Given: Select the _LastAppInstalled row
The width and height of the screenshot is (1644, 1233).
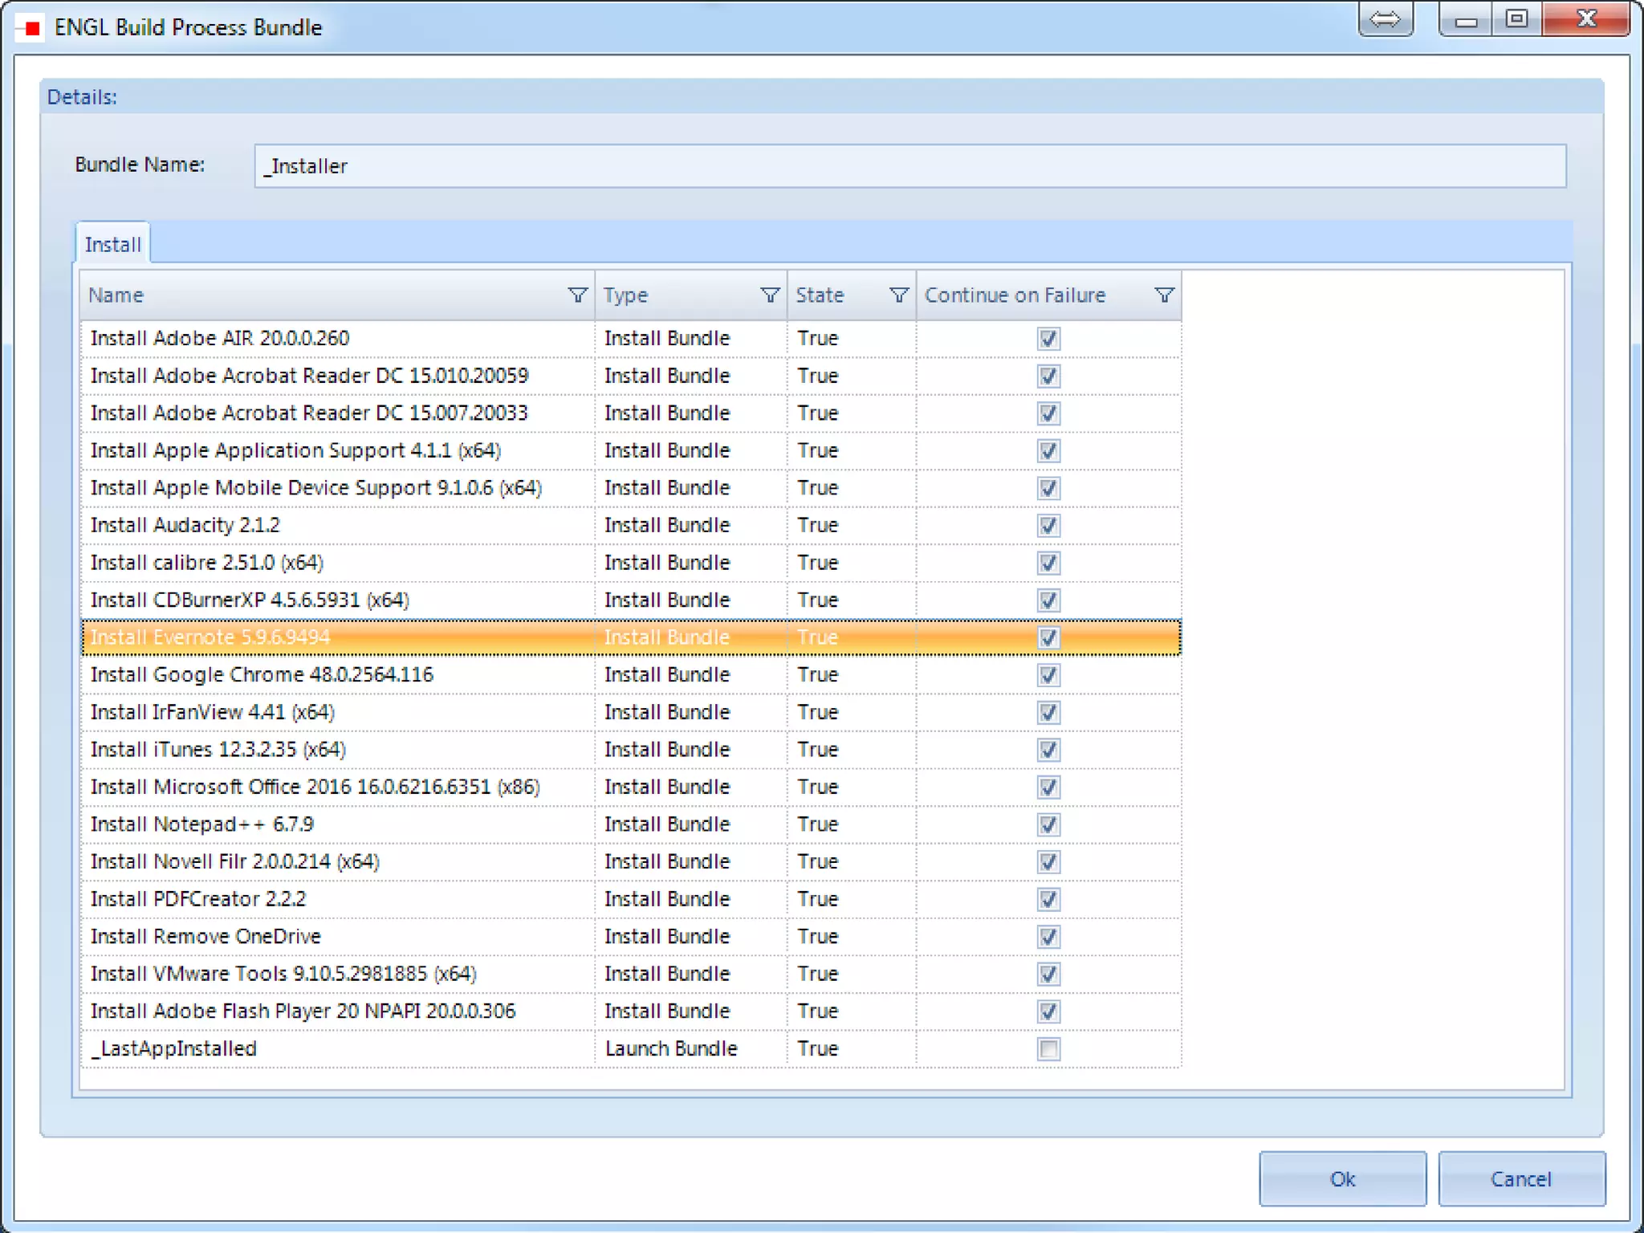Looking at the screenshot, I should pos(631,1048).
